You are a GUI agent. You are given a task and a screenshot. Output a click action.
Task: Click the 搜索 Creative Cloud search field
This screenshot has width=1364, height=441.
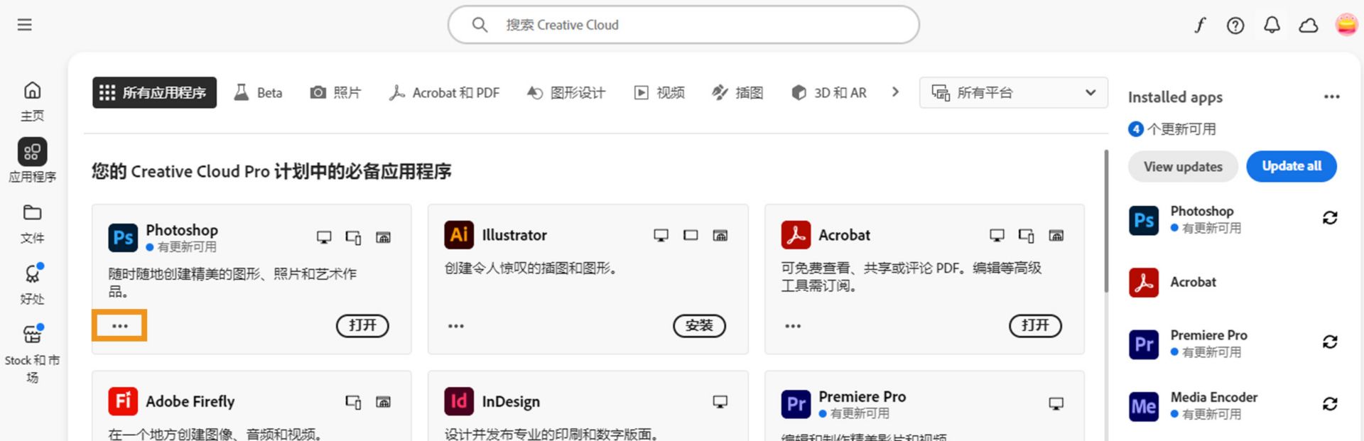pos(683,25)
